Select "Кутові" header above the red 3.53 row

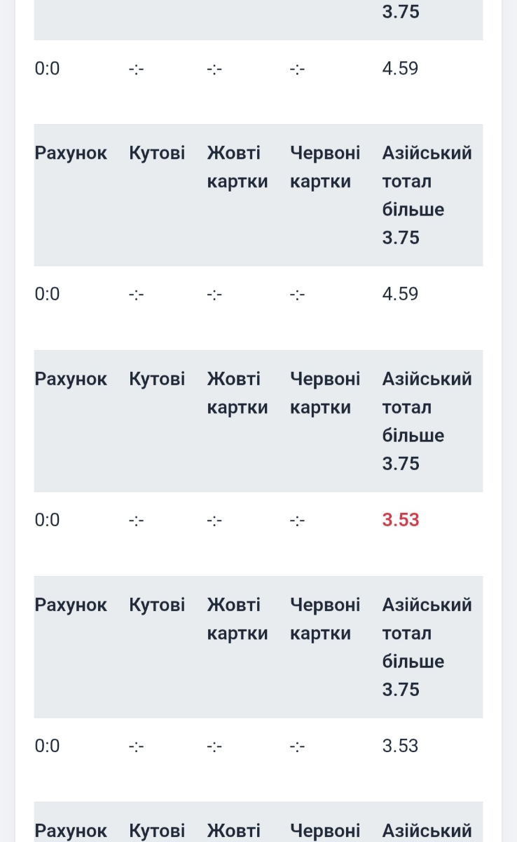point(157,379)
